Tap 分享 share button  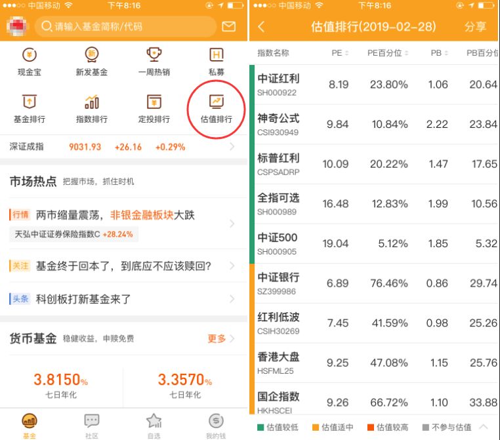point(475,27)
